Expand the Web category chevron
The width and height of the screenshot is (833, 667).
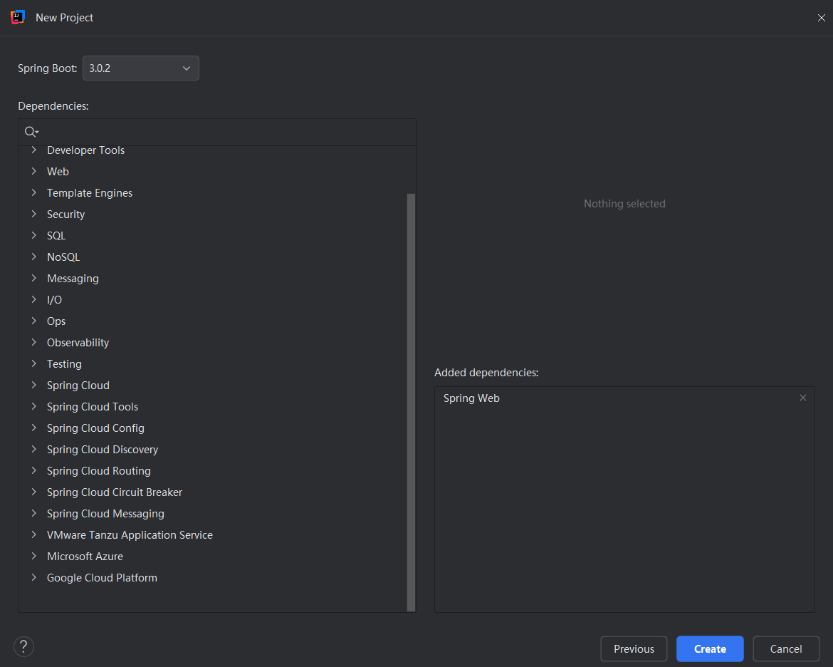click(34, 171)
